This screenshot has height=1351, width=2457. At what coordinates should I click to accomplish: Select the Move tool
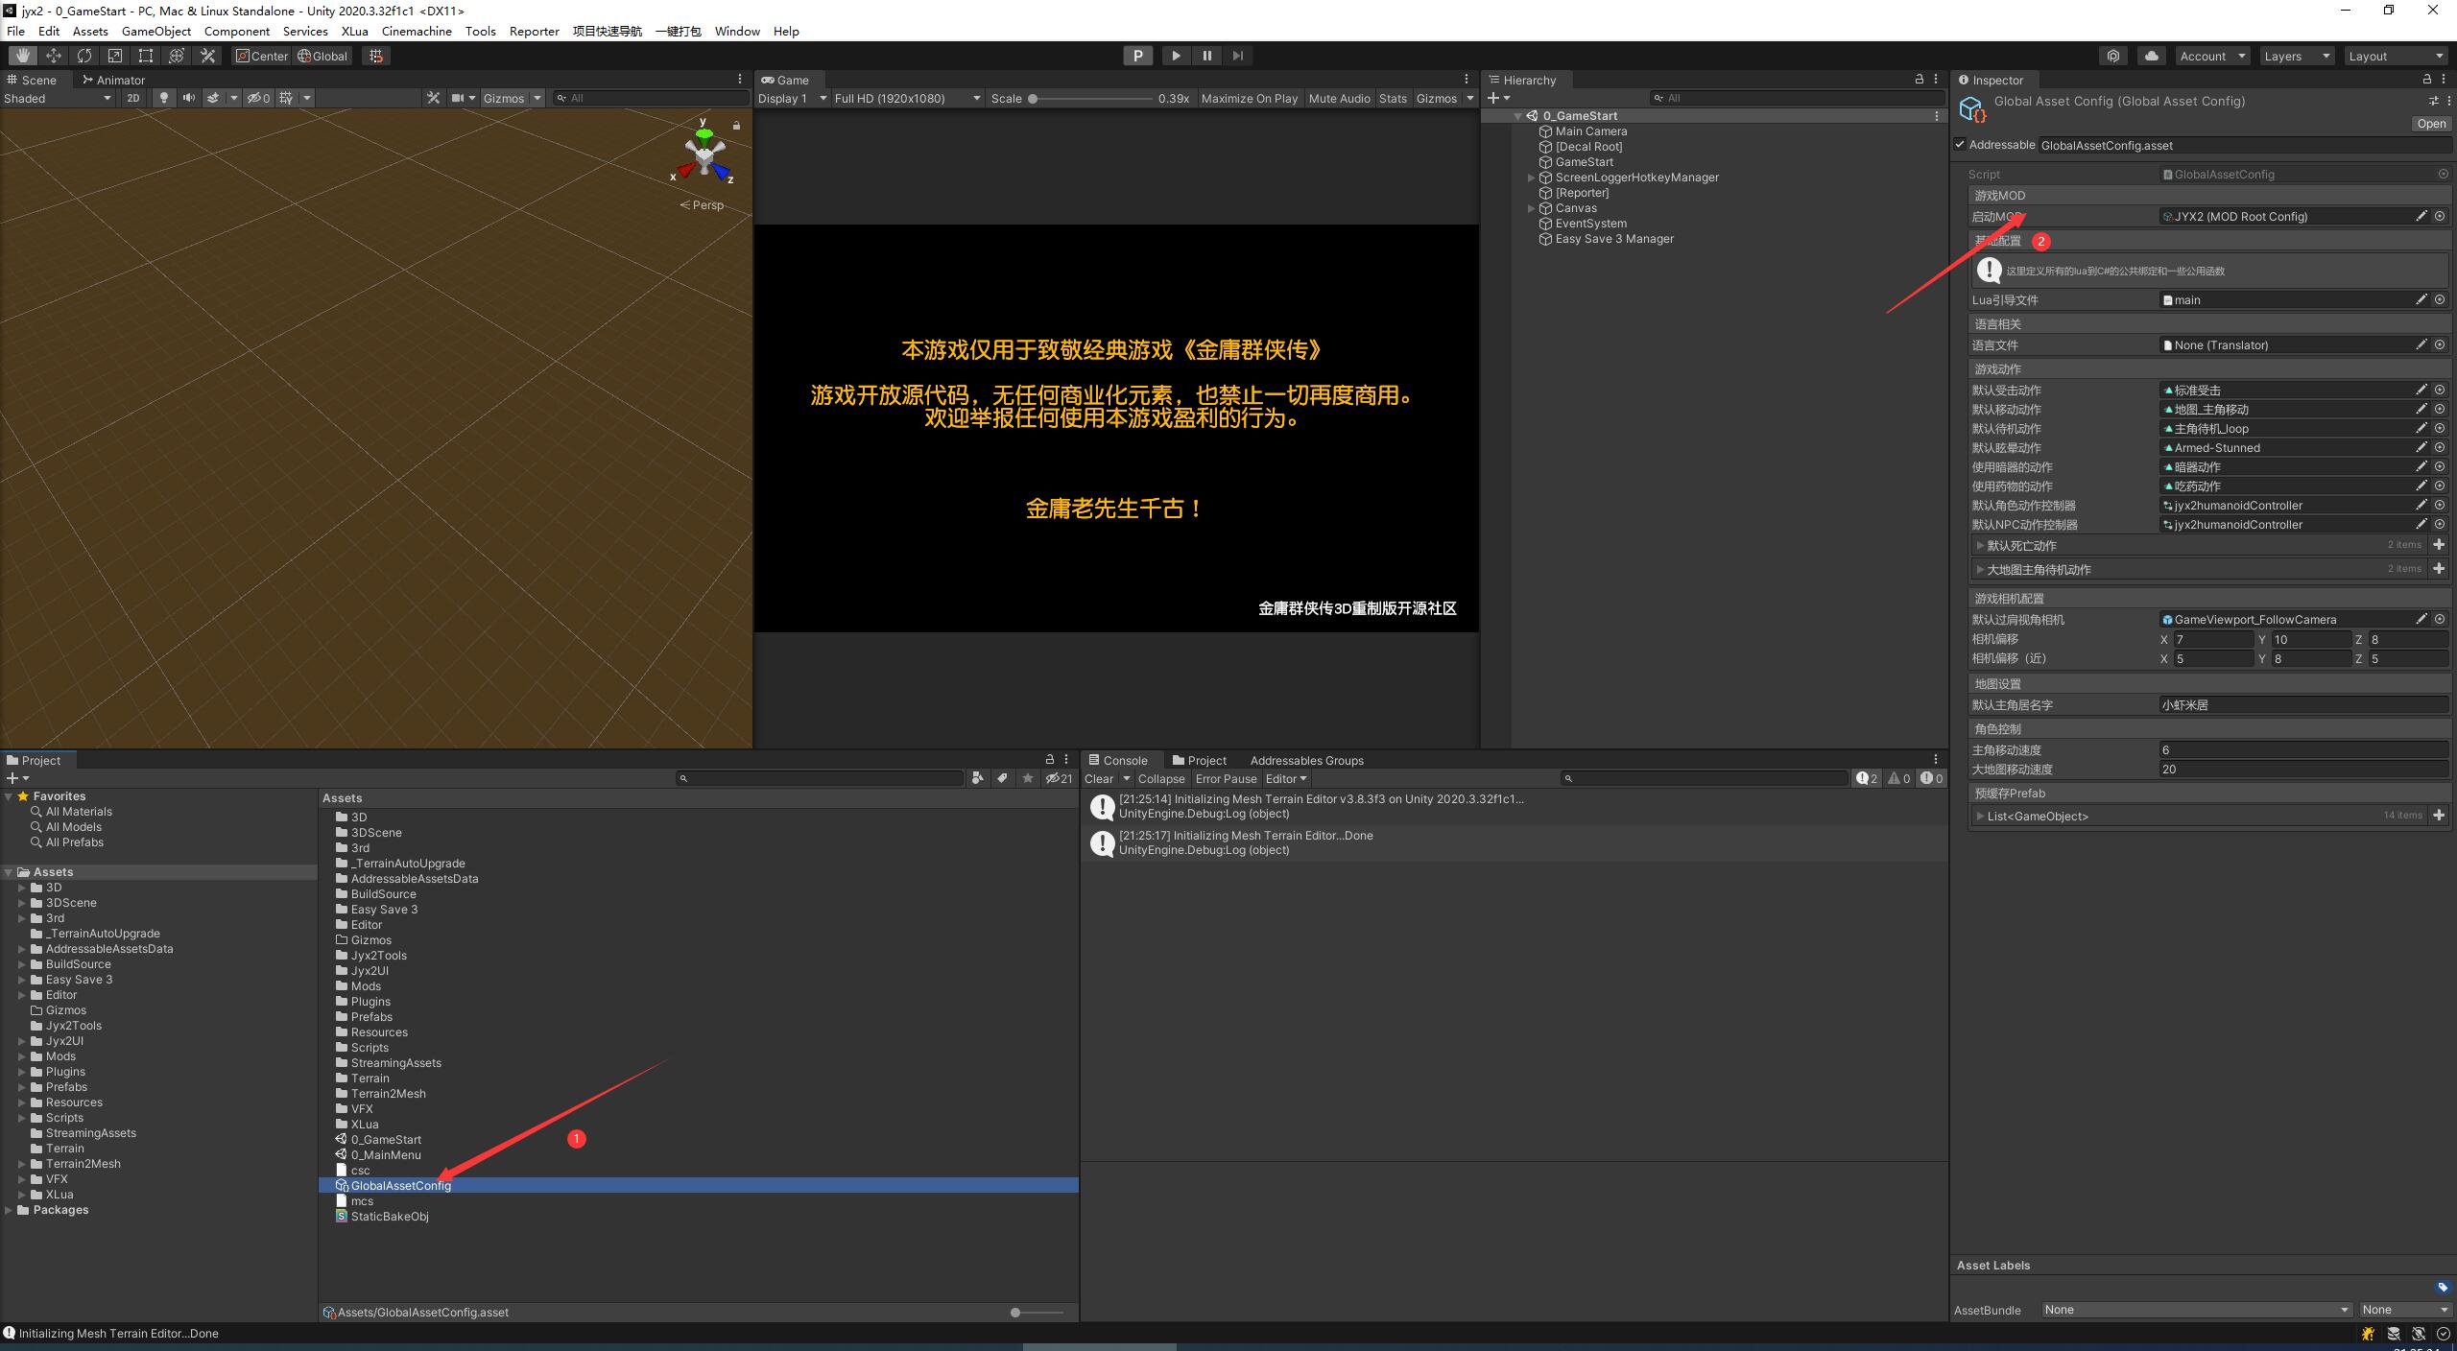[x=54, y=56]
